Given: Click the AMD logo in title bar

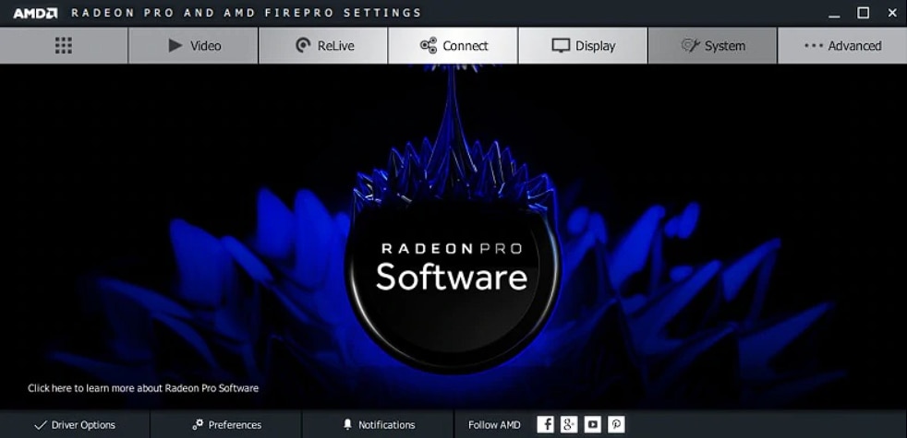Looking at the screenshot, I should [35, 13].
